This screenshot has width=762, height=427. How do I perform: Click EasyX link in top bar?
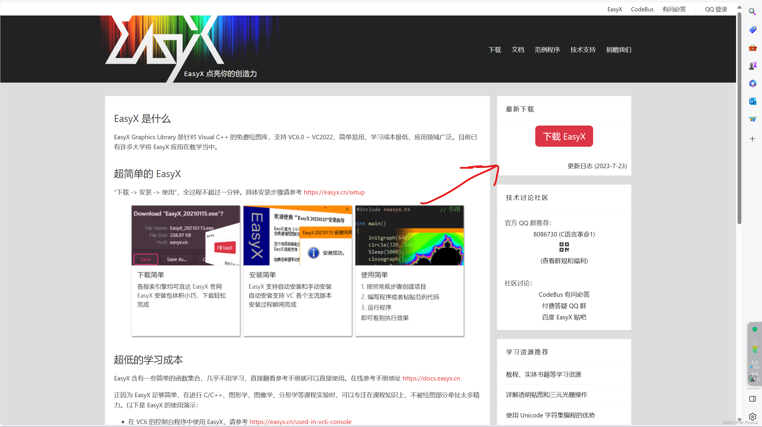pyautogui.click(x=615, y=9)
